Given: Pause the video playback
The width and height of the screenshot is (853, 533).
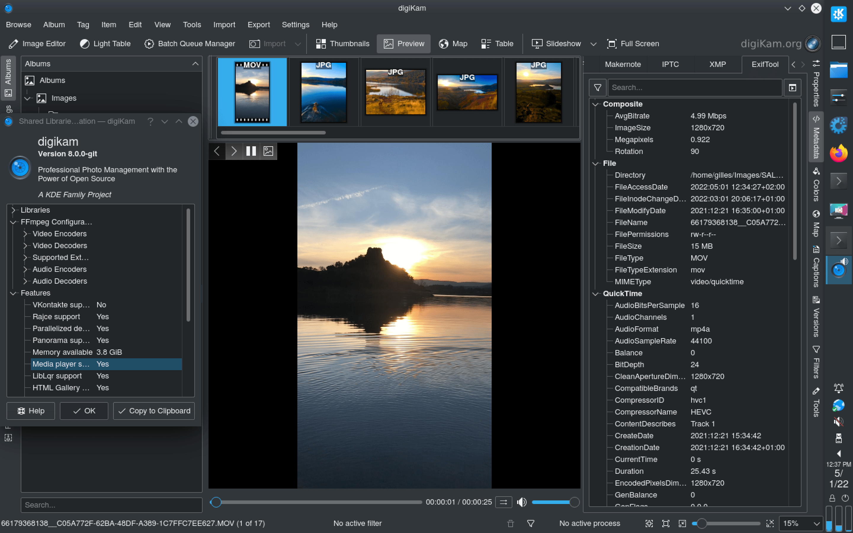Looking at the screenshot, I should [251, 151].
